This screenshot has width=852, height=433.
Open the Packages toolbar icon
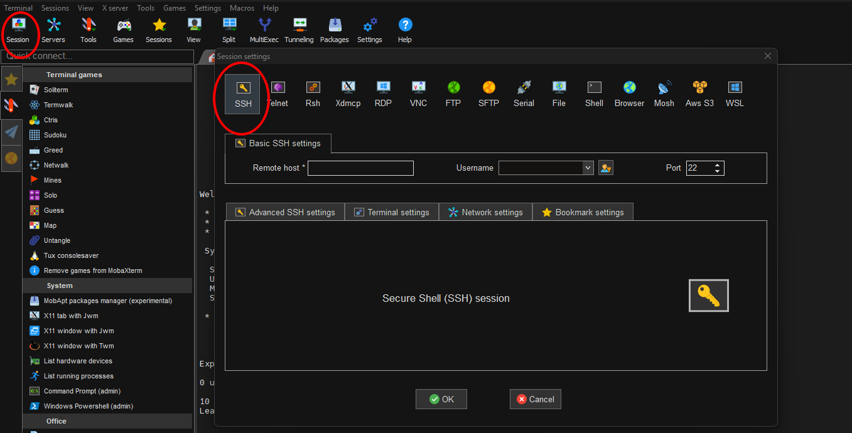click(x=335, y=30)
